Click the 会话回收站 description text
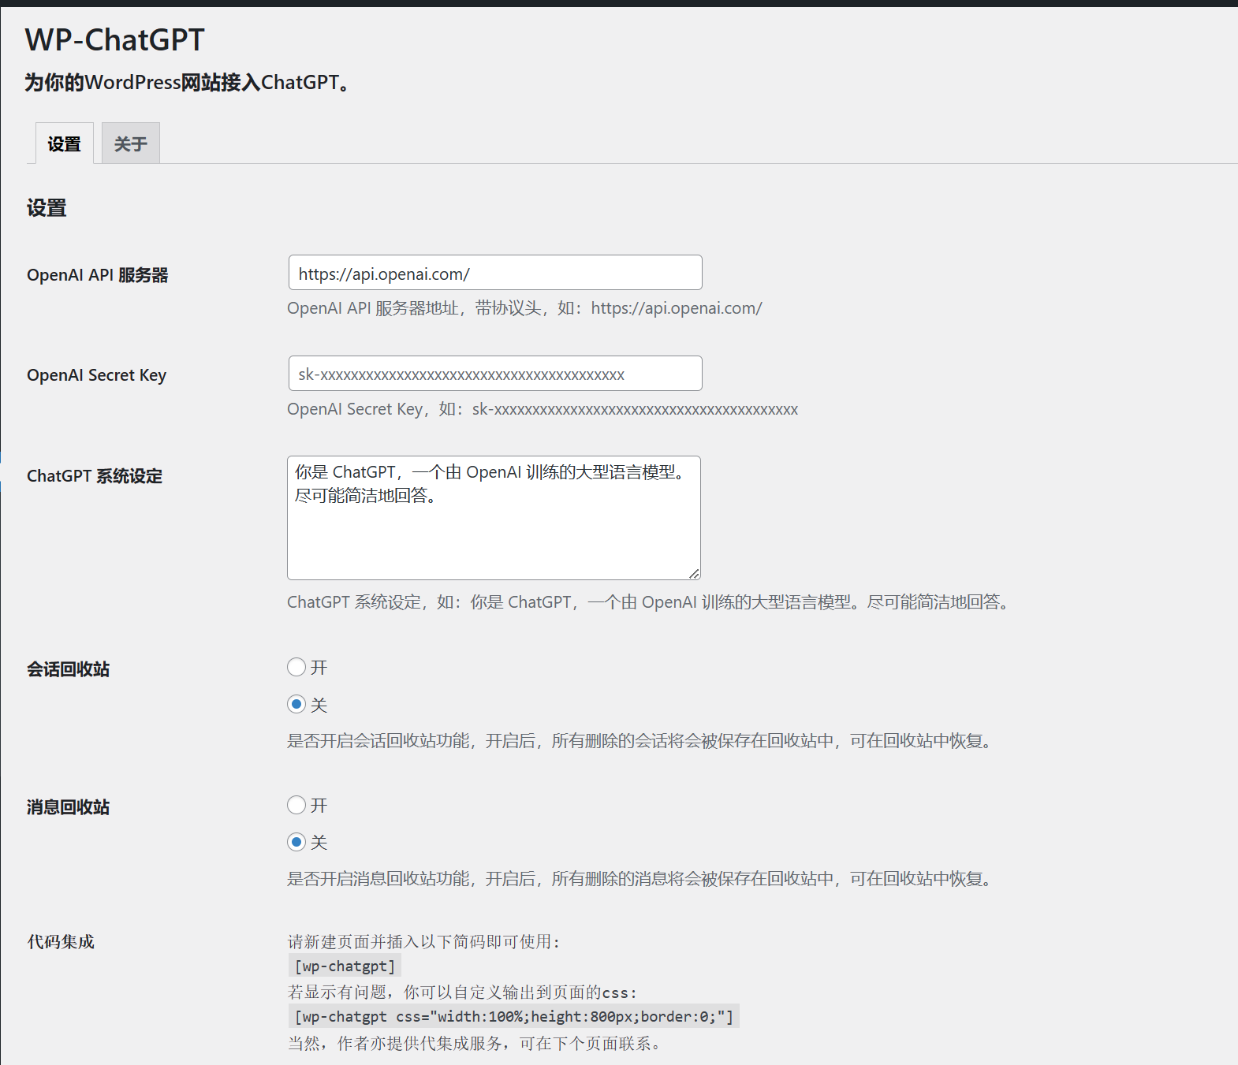The width and height of the screenshot is (1238, 1065). tap(641, 741)
